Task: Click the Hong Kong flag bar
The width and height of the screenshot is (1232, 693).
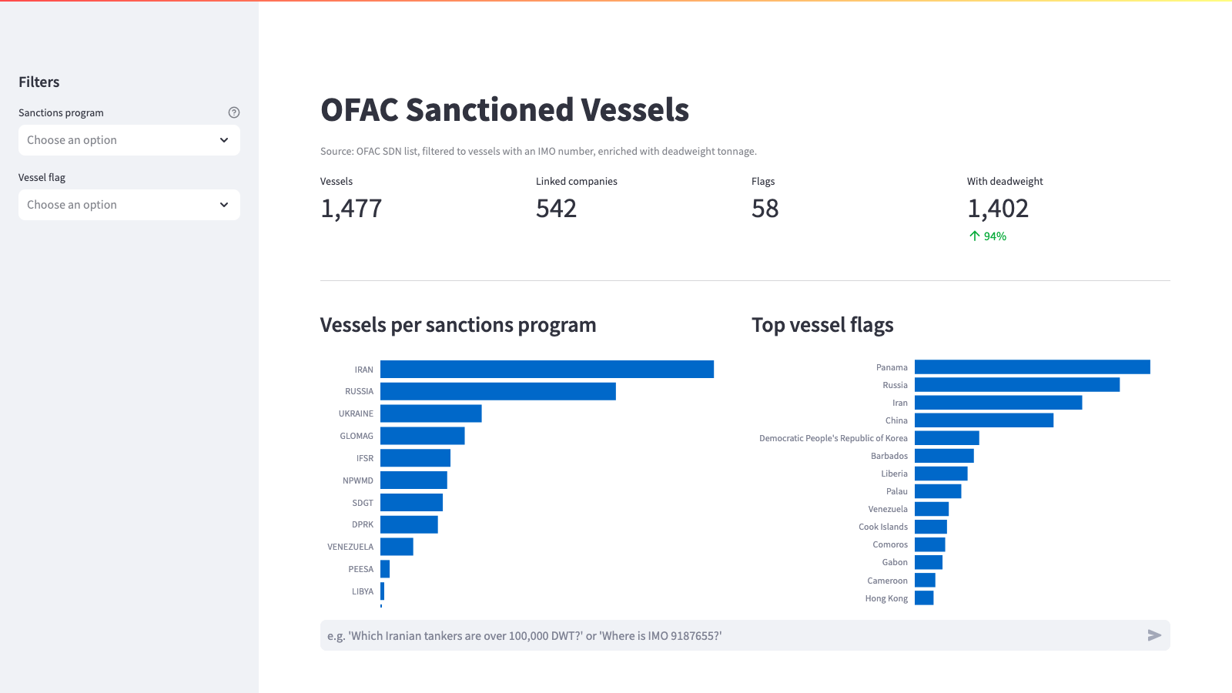Action: pos(924,598)
